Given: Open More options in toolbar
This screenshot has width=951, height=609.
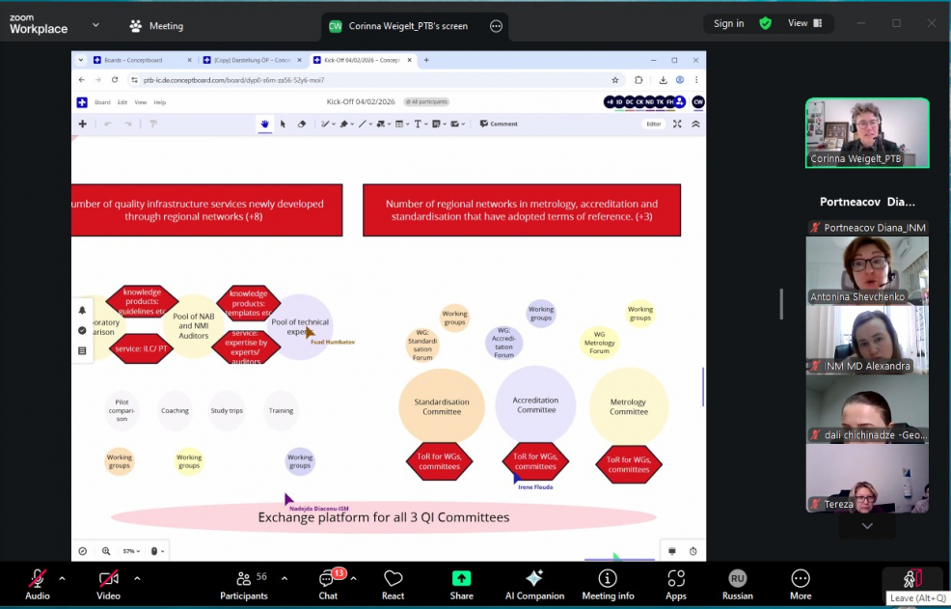Looking at the screenshot, I should (800, 582).
